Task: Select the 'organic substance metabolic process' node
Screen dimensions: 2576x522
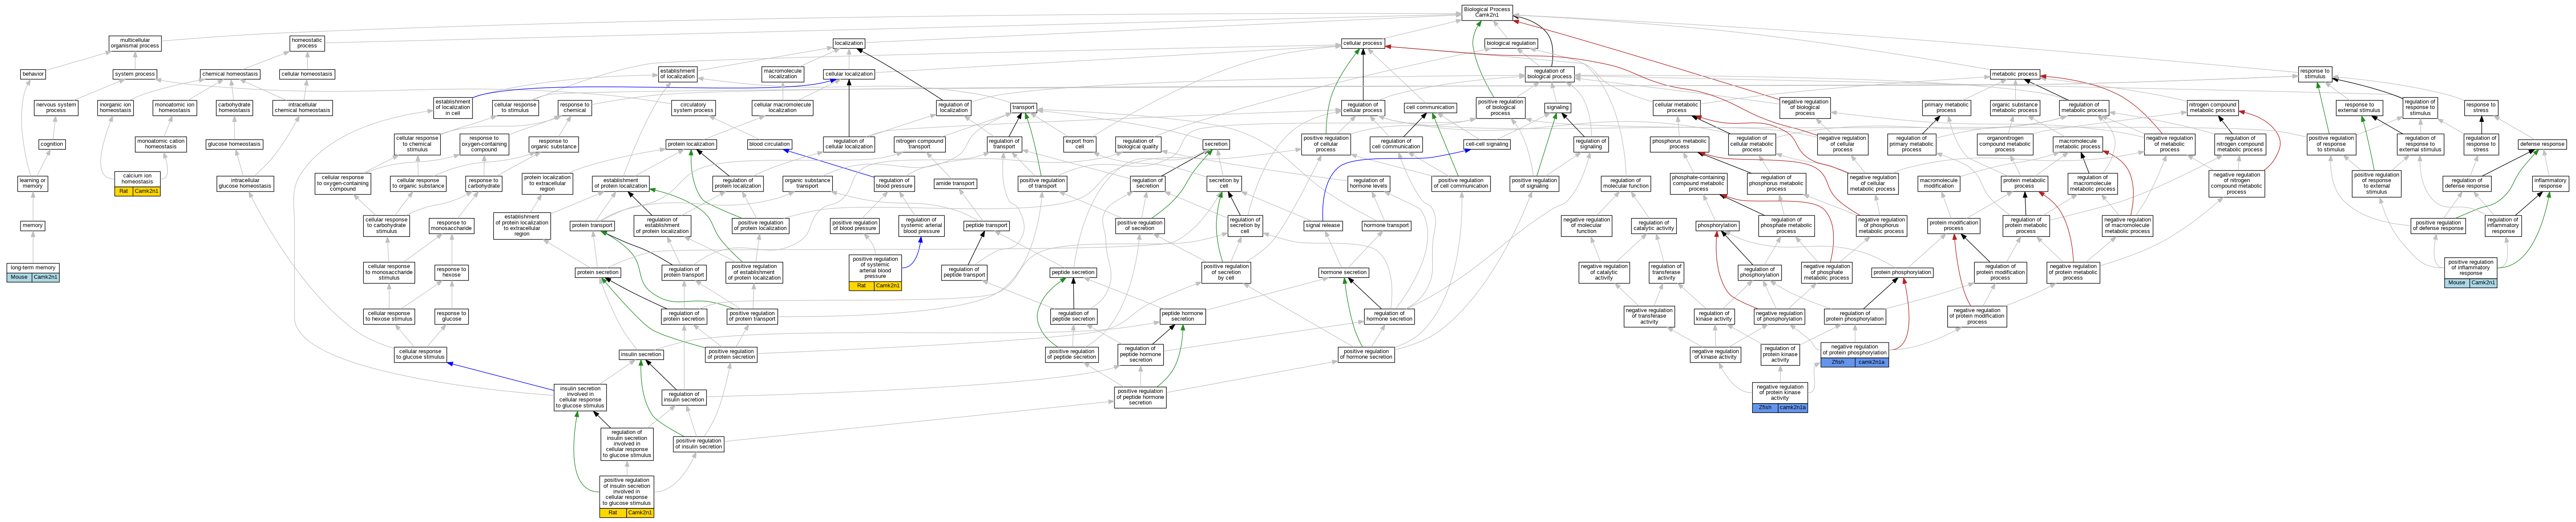Action: click(x=2014, y=107)
